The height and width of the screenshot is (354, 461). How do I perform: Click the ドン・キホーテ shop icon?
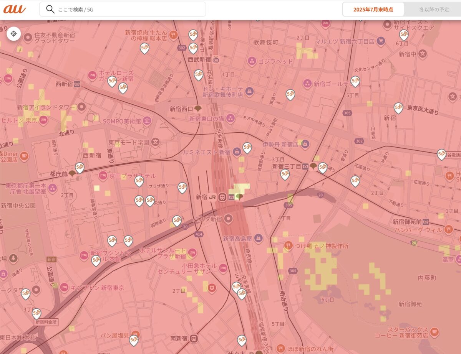click(x=249, y=91)
